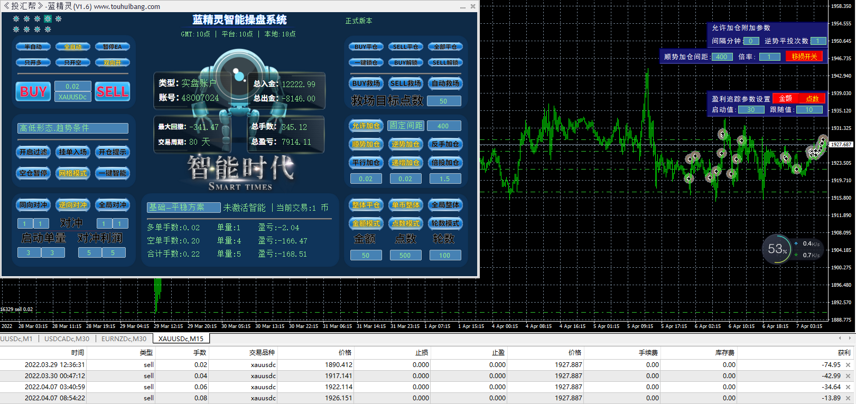Image resolution: width=856 pixels, height=404 pixels.
Task: Open the 固定间距 spacing mode selector
Action: tap(406, 126)
